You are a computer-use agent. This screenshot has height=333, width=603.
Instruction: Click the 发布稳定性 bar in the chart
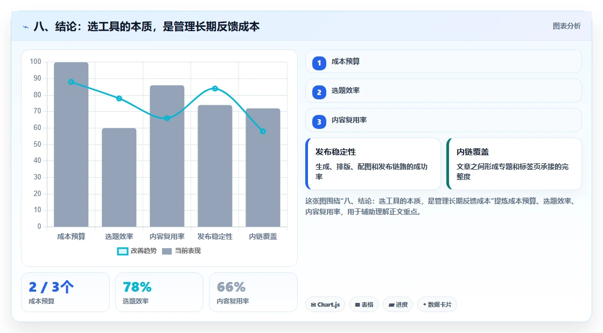215,166
